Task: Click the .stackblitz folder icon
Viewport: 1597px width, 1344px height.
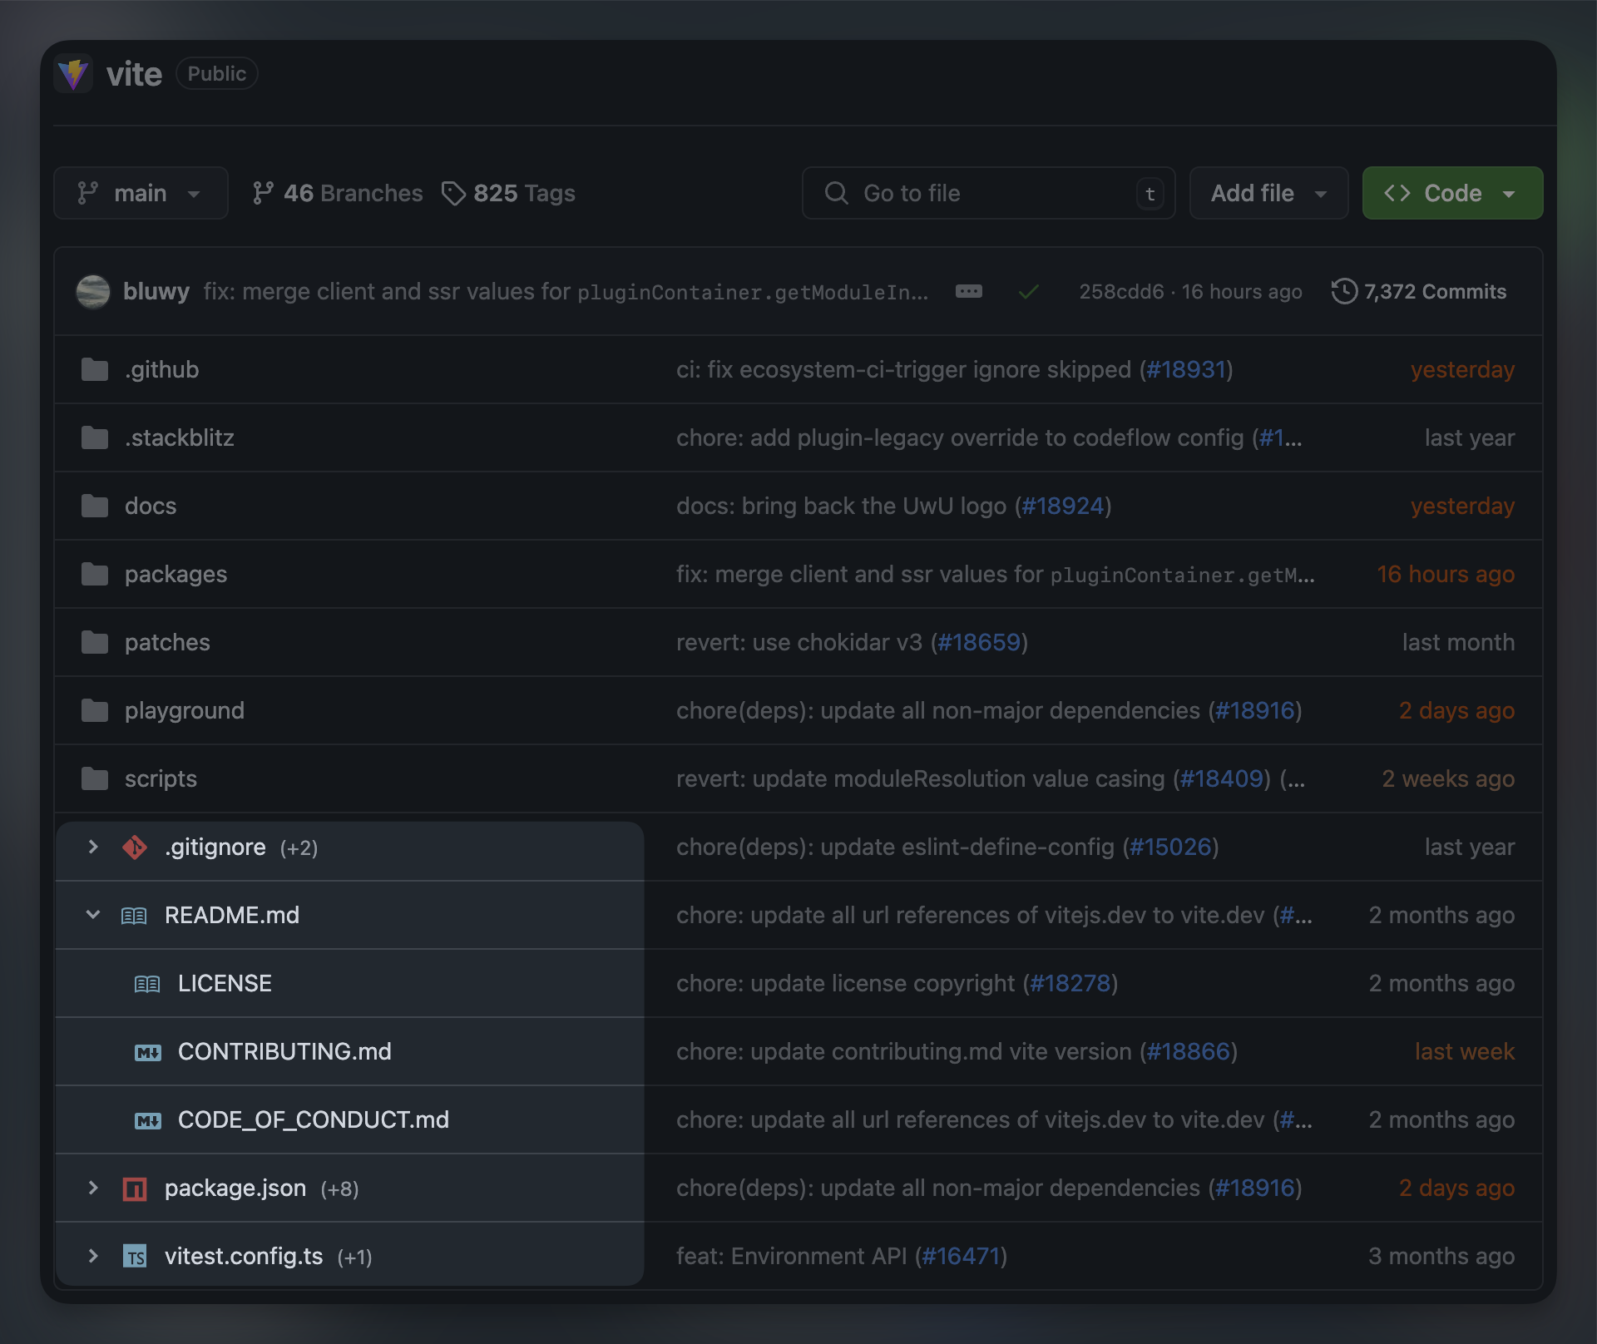Action: [95, 437]
